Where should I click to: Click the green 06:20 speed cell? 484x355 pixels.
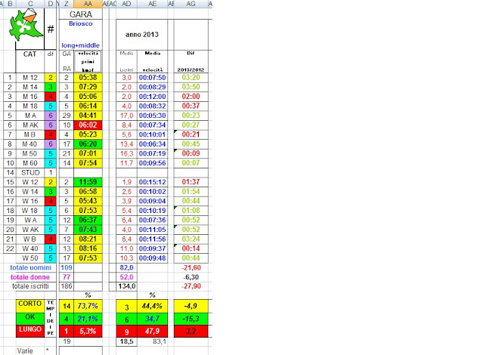(88, 144)
